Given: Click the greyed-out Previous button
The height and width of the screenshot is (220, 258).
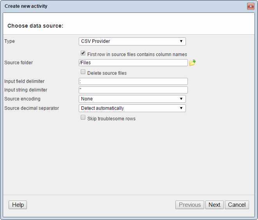Looking at the screenshot, I should [190, 205].
